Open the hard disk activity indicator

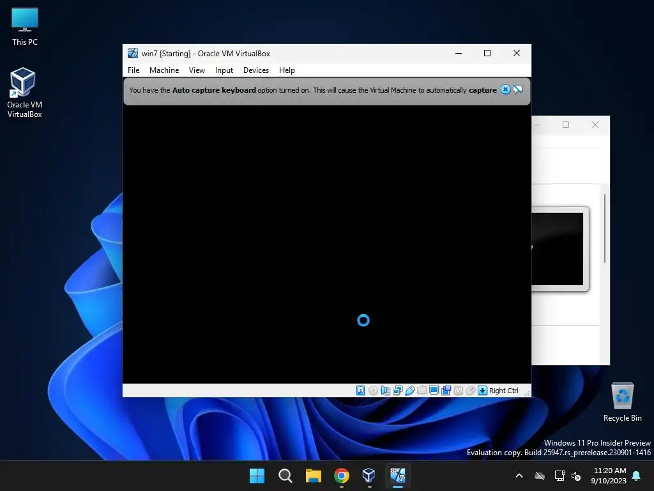[x=361, y=391]
